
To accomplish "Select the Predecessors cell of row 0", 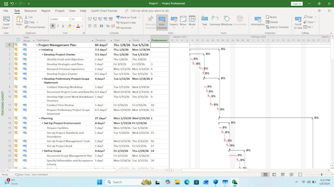I will pyautogui.click(x=159, y=45).
